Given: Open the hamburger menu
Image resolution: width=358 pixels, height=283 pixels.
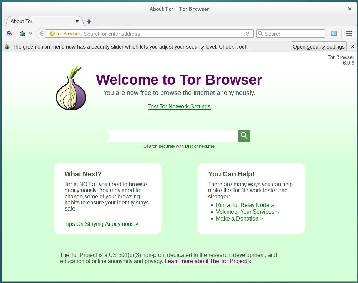Looking at the screenshot, I should (349, 34).
